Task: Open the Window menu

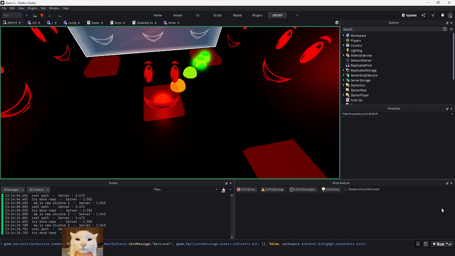Action: point(54,8)
